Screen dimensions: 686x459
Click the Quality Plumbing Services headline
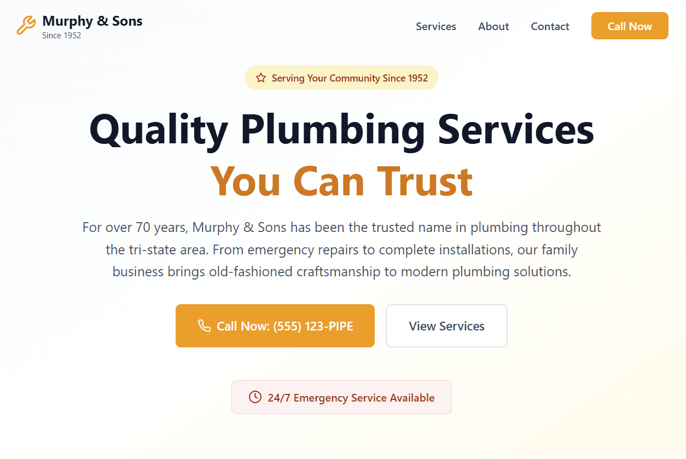pyautogui.click(x=342, y=130)
